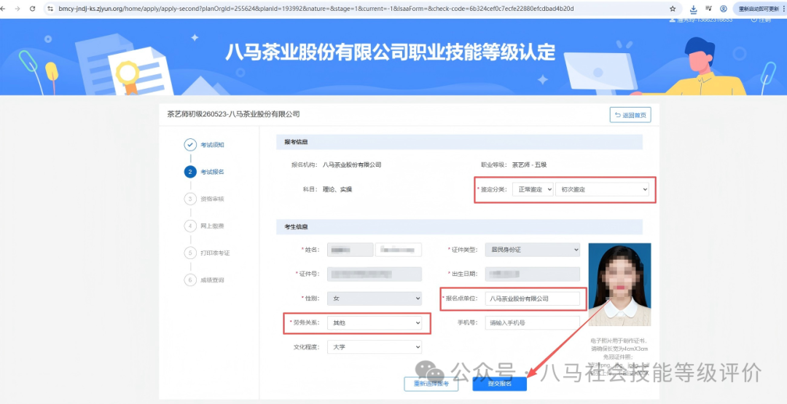The height and width of the screenshot is (404, 787).
Task: Go to 考试须知 step
Action: [212, 145]
